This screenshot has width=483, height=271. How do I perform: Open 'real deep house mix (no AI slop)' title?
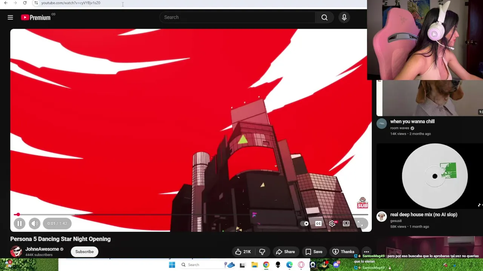pyautogui.click(x=424, y=215)
